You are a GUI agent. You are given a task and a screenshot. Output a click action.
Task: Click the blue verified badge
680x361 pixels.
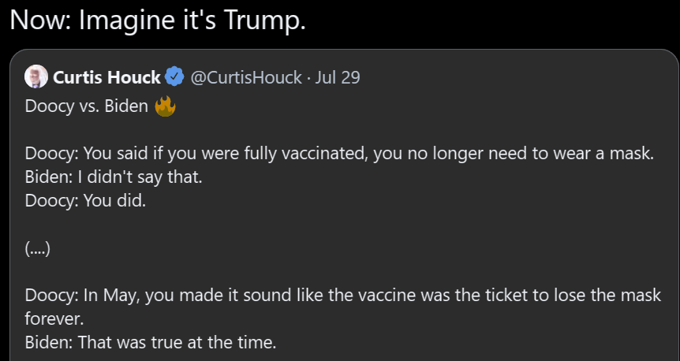click(x=174, y=77)
